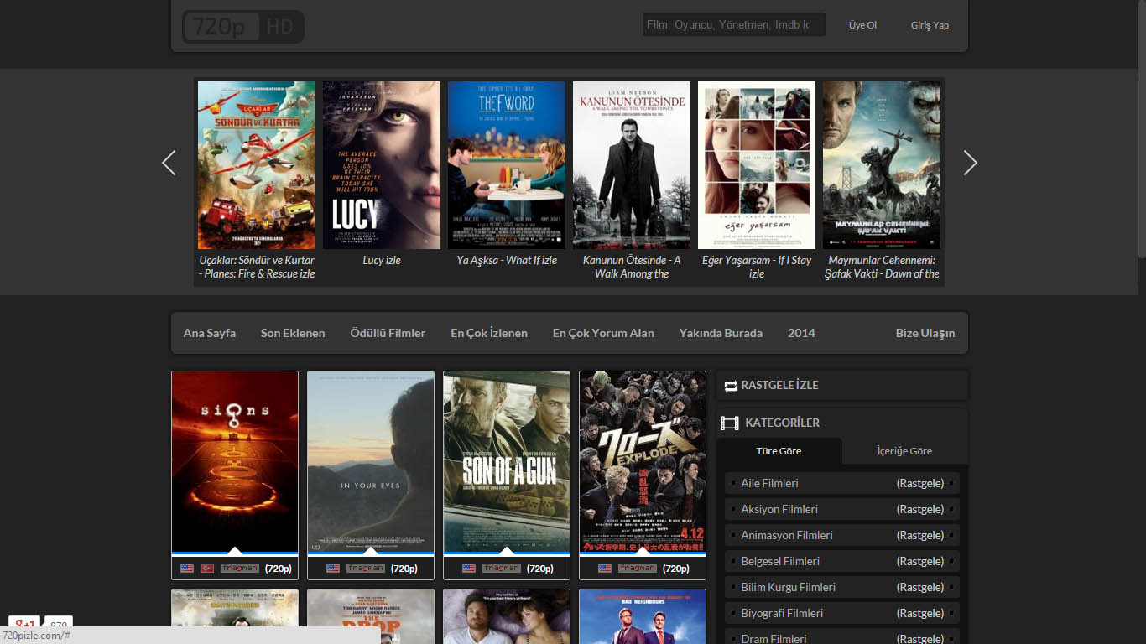The width and height of the screenshot is (1146, 644).
Task: Click the US flag icon under Signs
Action: 187,568
